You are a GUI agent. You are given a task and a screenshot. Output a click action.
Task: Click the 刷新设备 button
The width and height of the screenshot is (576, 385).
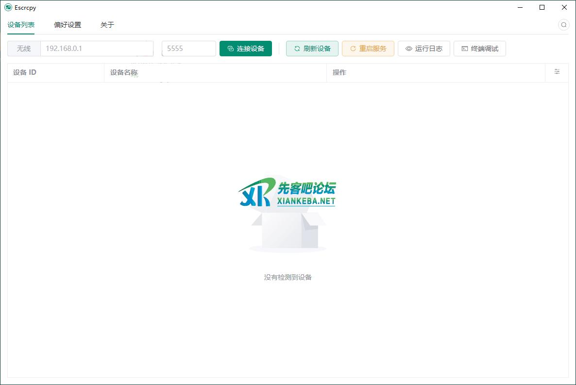coord(312,48)
